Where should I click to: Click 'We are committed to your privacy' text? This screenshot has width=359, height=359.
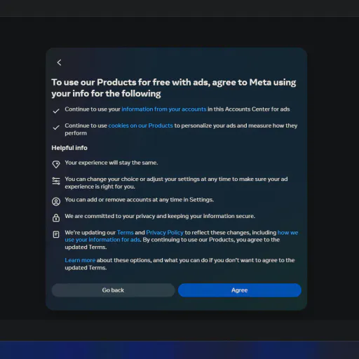point(160,216)
